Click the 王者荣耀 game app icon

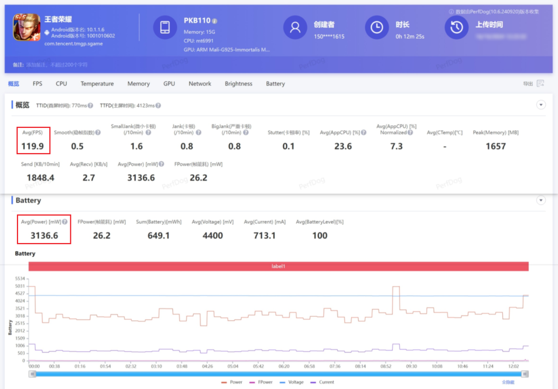coord(27,27)
